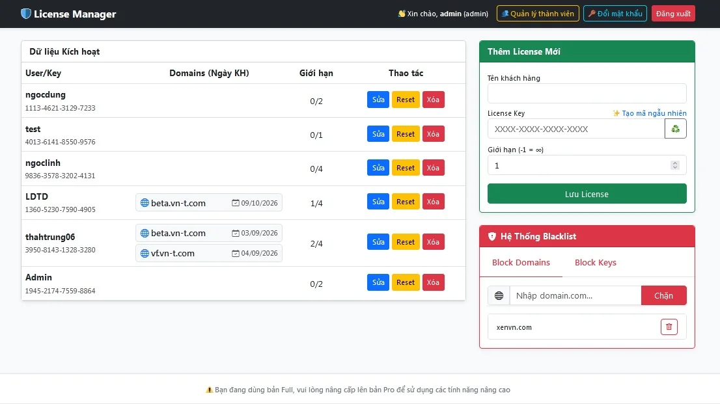Click calendar icon beside 09/10/2026 date
This screenshot has height=404, width=720.
tap(236, 203)
